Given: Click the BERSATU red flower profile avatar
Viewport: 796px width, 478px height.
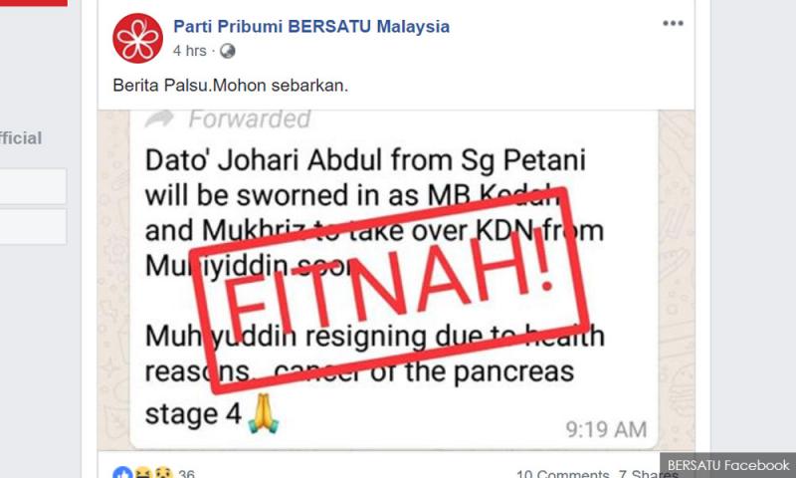Looking at the screenshot, I should click(x=137, y=38).
